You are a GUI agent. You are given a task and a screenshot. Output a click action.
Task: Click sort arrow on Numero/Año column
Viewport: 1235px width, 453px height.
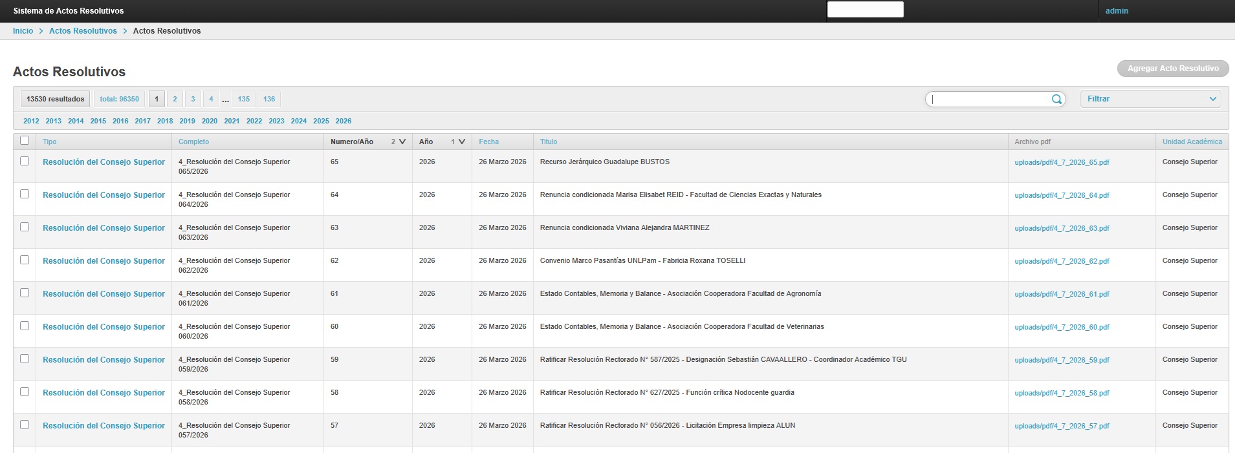pos(402,142)
